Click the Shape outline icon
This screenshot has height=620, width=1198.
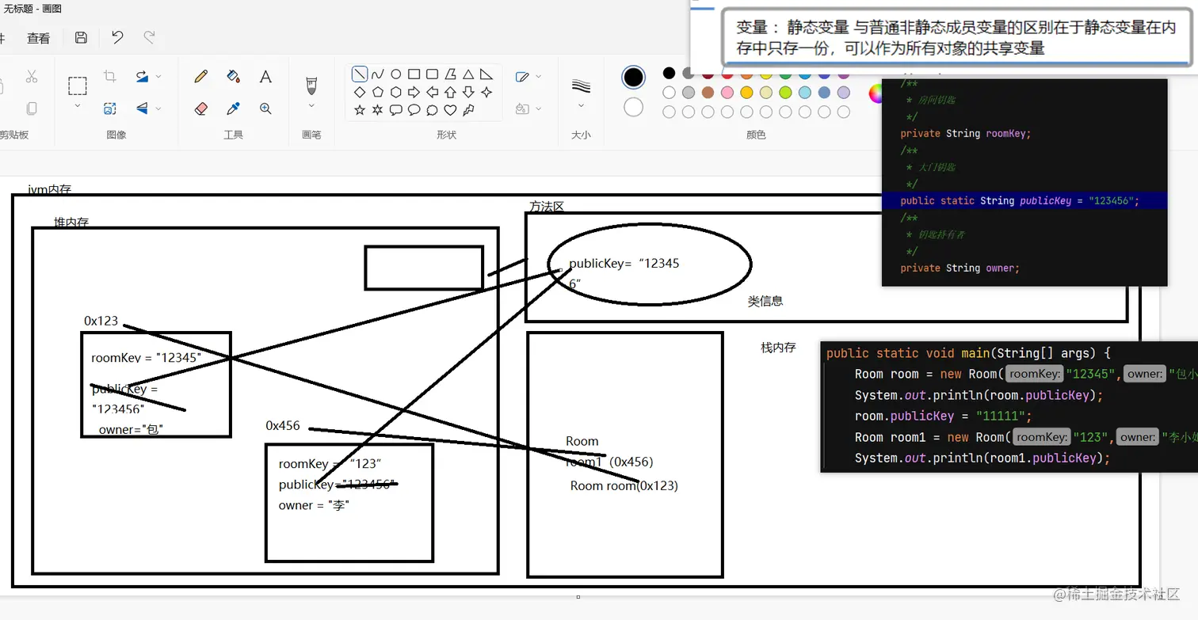pos(522,77)
